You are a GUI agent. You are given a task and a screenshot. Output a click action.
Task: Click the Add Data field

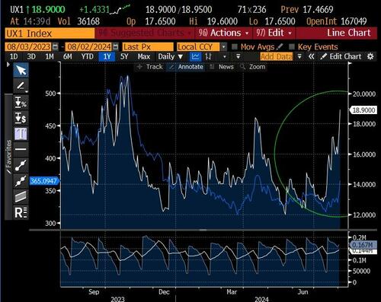click(x=277, y=56)
